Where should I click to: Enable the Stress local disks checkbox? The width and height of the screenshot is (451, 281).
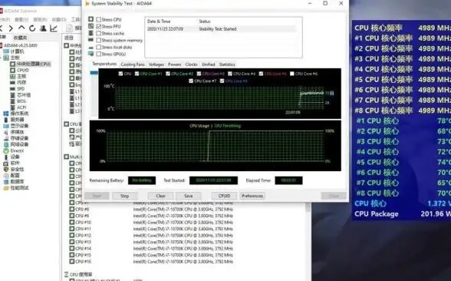tap(99, 48)
